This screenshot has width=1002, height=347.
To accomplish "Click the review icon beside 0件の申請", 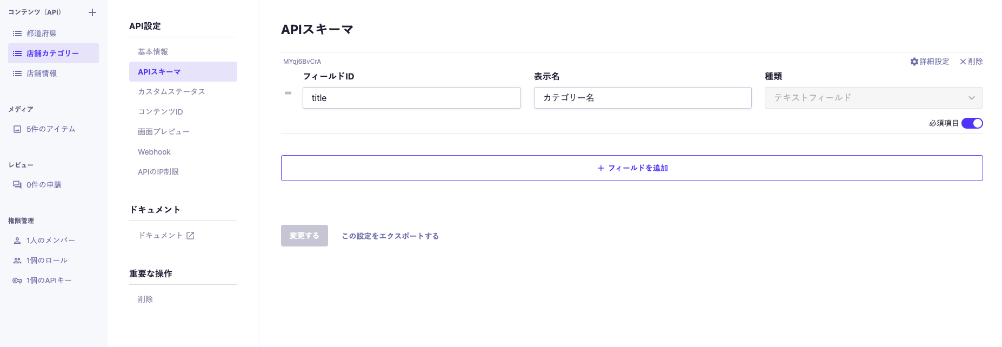I will [17, 185].
